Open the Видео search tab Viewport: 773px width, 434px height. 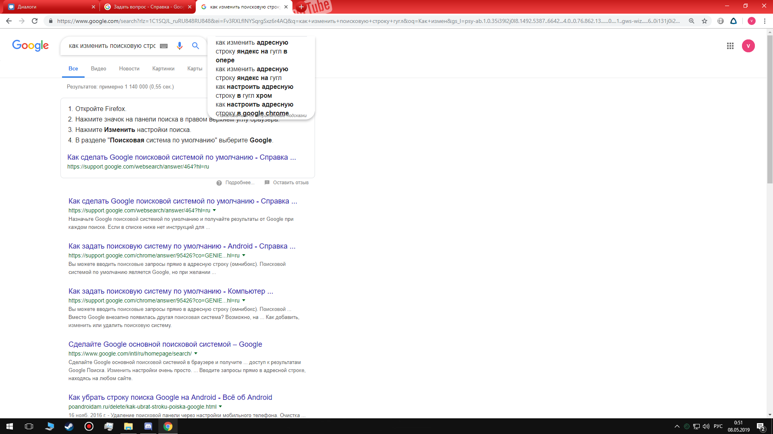(x=98, y=69)
